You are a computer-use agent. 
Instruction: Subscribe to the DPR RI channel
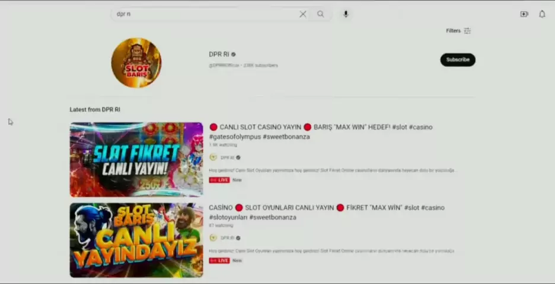pyautogui.click(x=457, y=60)
